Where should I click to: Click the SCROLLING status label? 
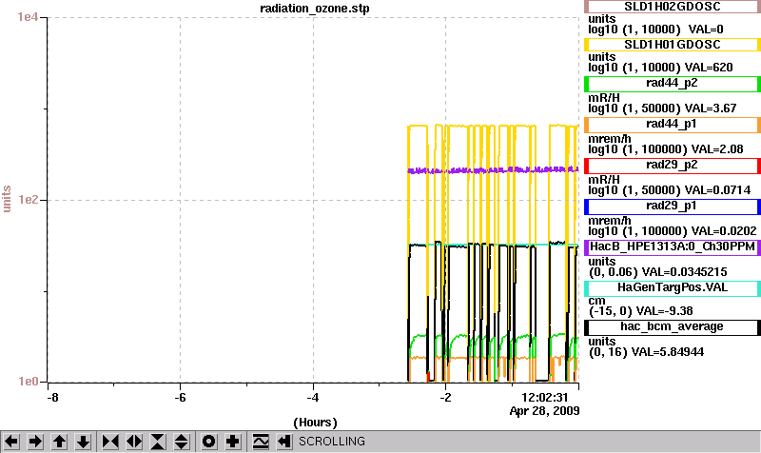[332, 442]
